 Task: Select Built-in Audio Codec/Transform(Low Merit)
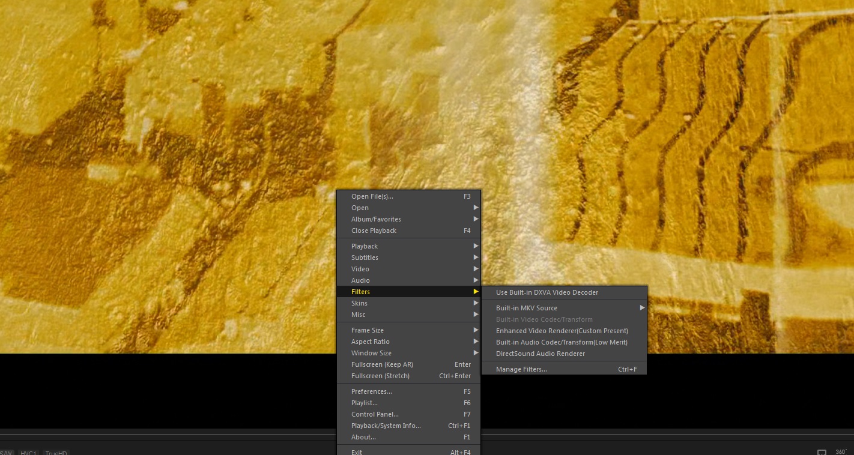click(x=562, y=342)
